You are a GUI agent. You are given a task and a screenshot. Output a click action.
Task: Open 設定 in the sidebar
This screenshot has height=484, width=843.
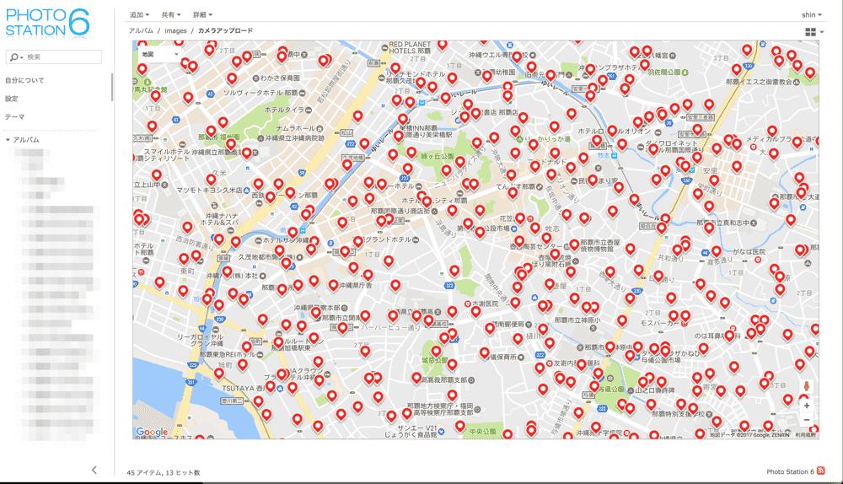tap(11, 99)
